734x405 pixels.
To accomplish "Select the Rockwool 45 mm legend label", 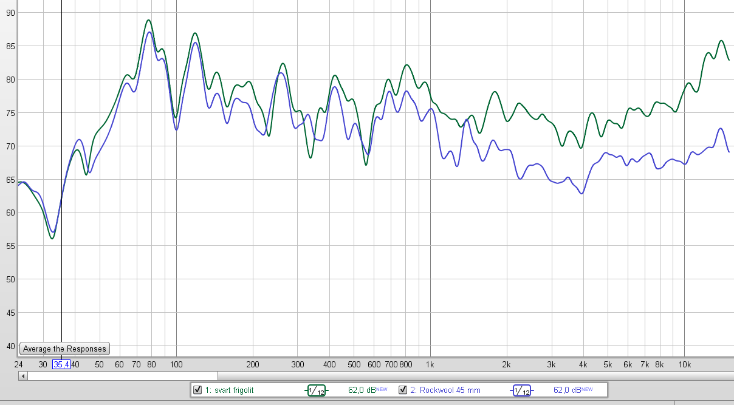I will (445, 390).
